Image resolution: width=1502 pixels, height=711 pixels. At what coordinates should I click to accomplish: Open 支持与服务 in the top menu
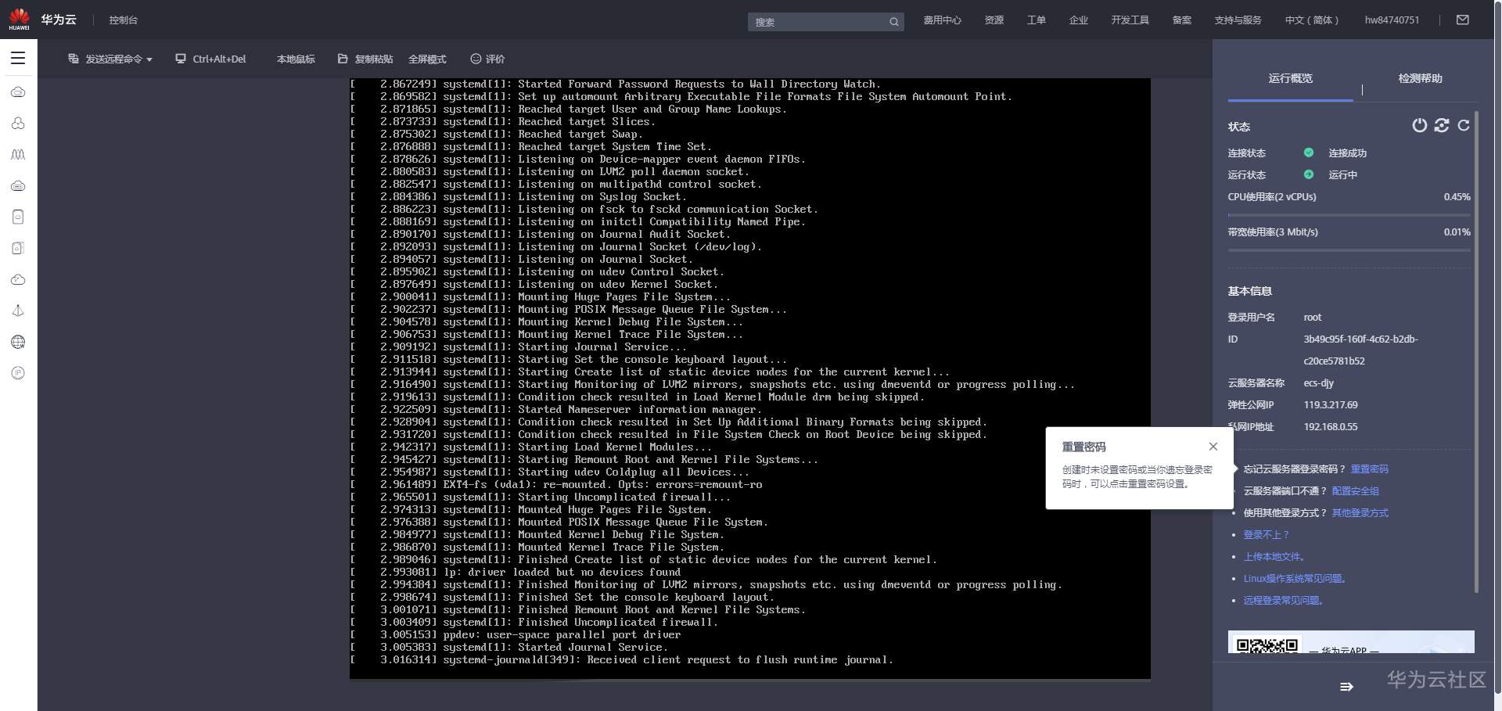(1238, 20)
